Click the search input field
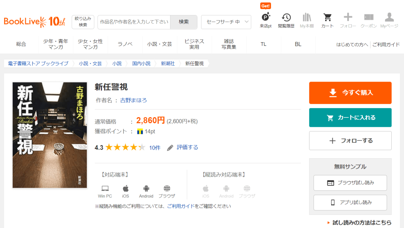This screenshot has width=404, height=228. click(134, 22)
